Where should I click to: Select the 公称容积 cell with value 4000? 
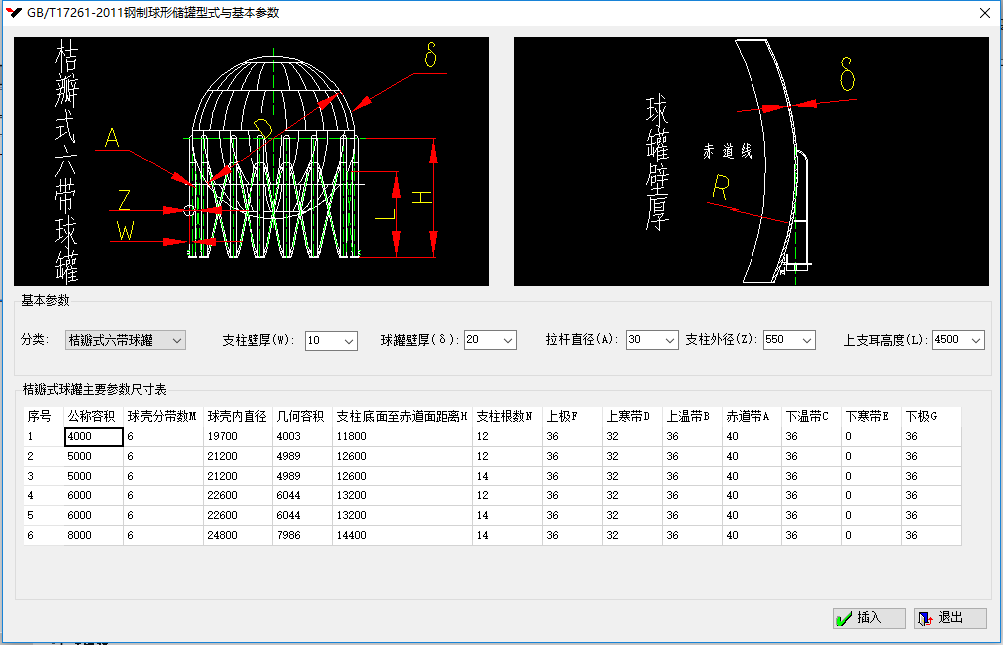tap(93, 436)
